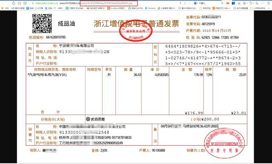Click the total amount ¥200.00
272x164 pixels.
point(211,119)
